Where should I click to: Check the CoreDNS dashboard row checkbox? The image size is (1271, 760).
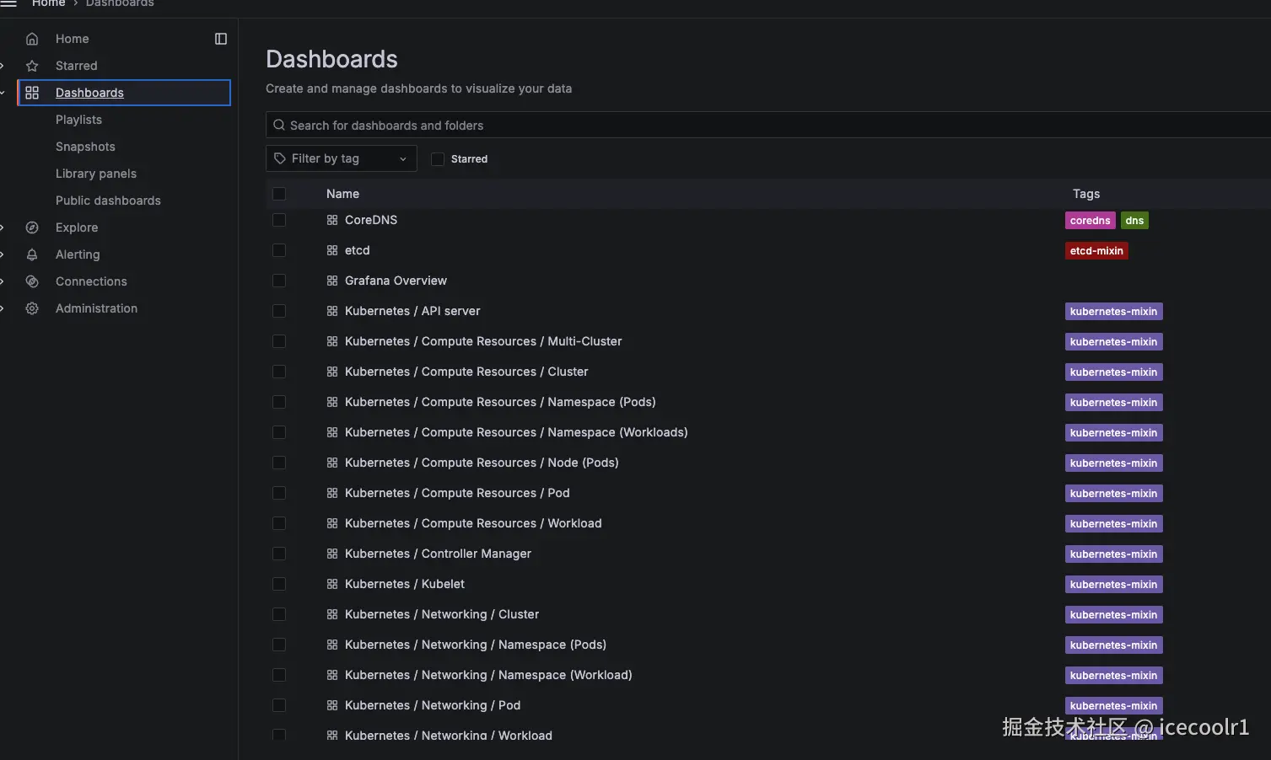pos(279,220)
